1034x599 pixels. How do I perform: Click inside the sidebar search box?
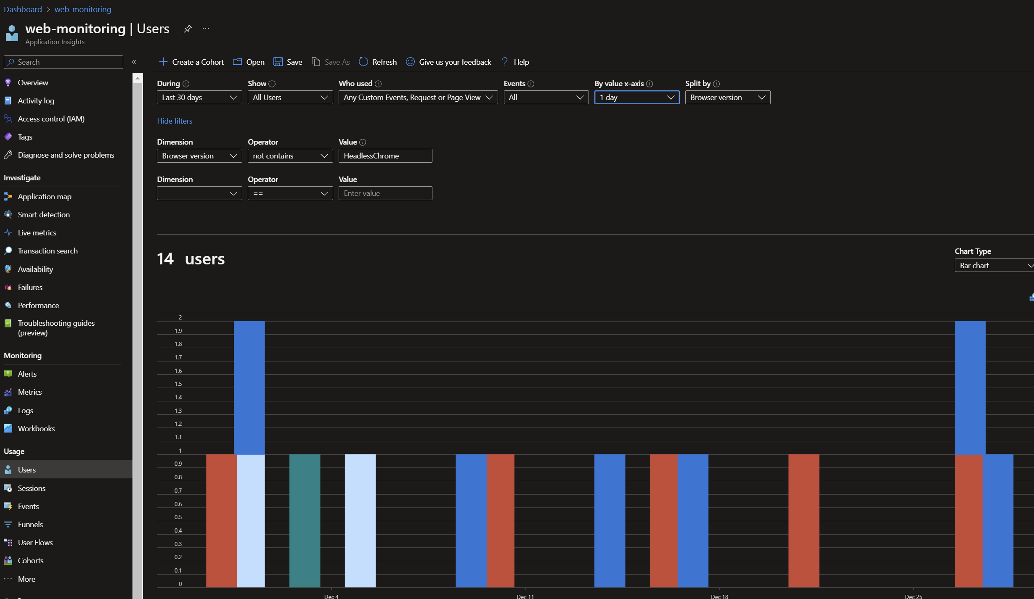tap(63, 62)
